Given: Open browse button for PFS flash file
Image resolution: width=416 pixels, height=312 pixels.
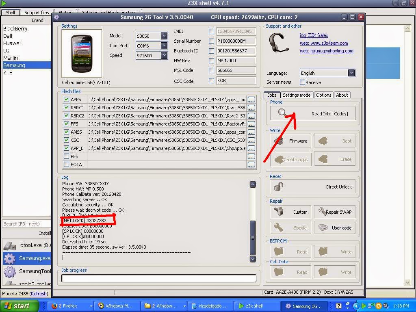Looking at the screenshot, I should click(251, 156).
